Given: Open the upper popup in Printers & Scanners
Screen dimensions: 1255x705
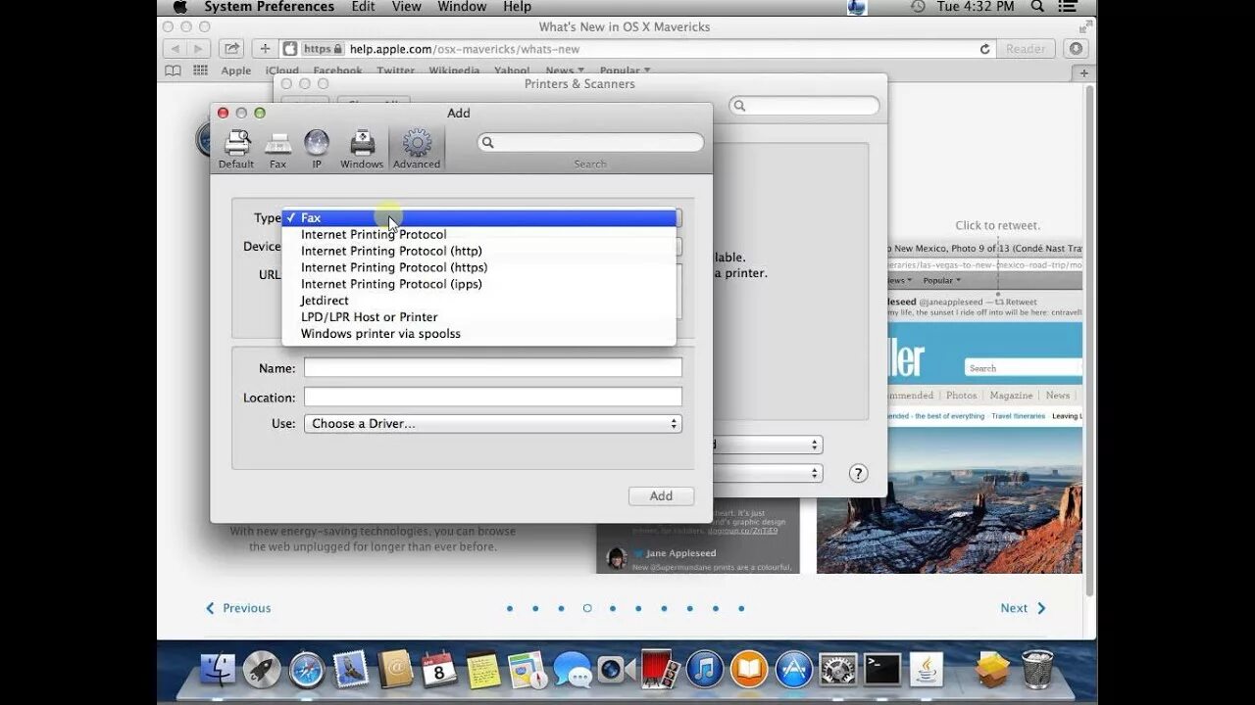Looking at the screenshot, I should [x=768, y=445].
